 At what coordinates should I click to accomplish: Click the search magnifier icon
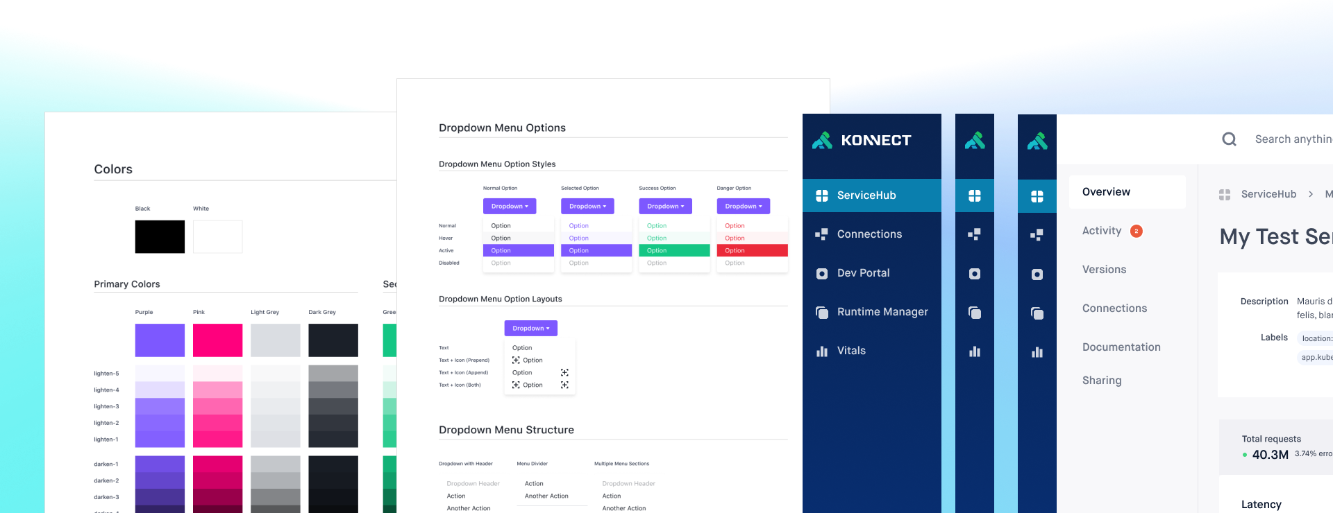point(1229,139)
